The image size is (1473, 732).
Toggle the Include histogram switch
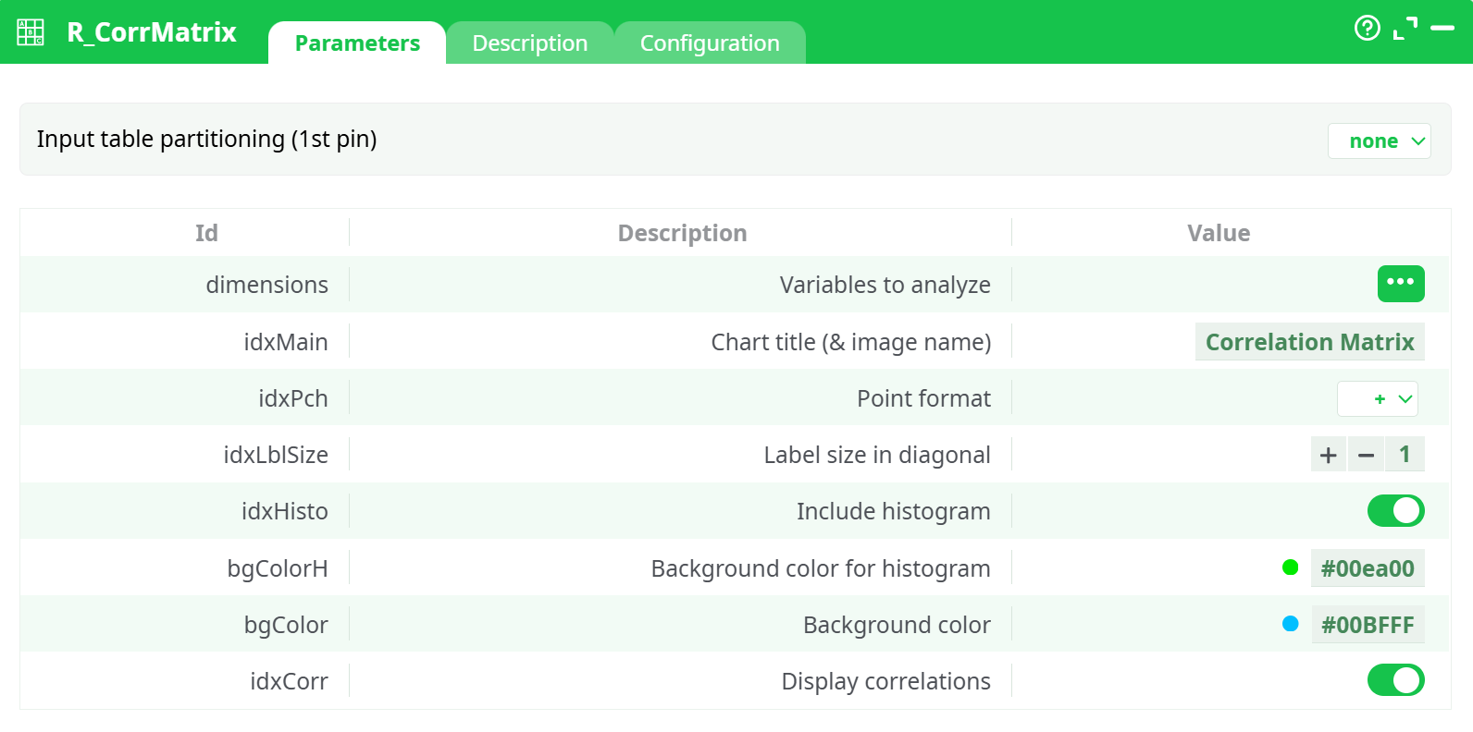[1395, 511]
